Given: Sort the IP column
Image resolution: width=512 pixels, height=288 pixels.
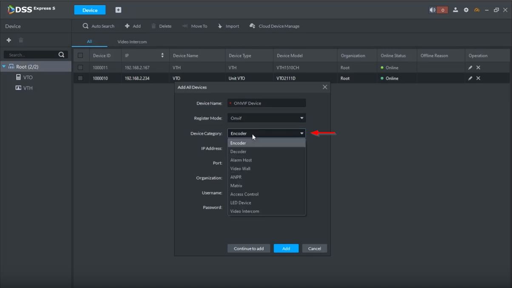Looking at the screenshot, I should 162,56.
